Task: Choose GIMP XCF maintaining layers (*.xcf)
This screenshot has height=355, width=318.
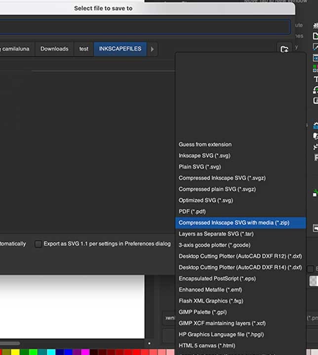Action: tap(240, 323)
